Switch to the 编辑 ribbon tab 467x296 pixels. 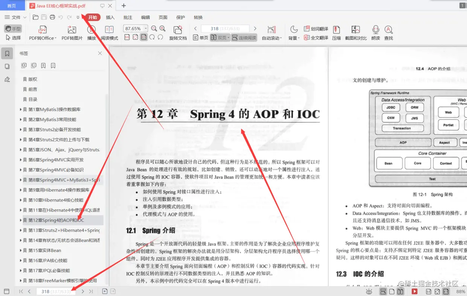pos(145,17)
